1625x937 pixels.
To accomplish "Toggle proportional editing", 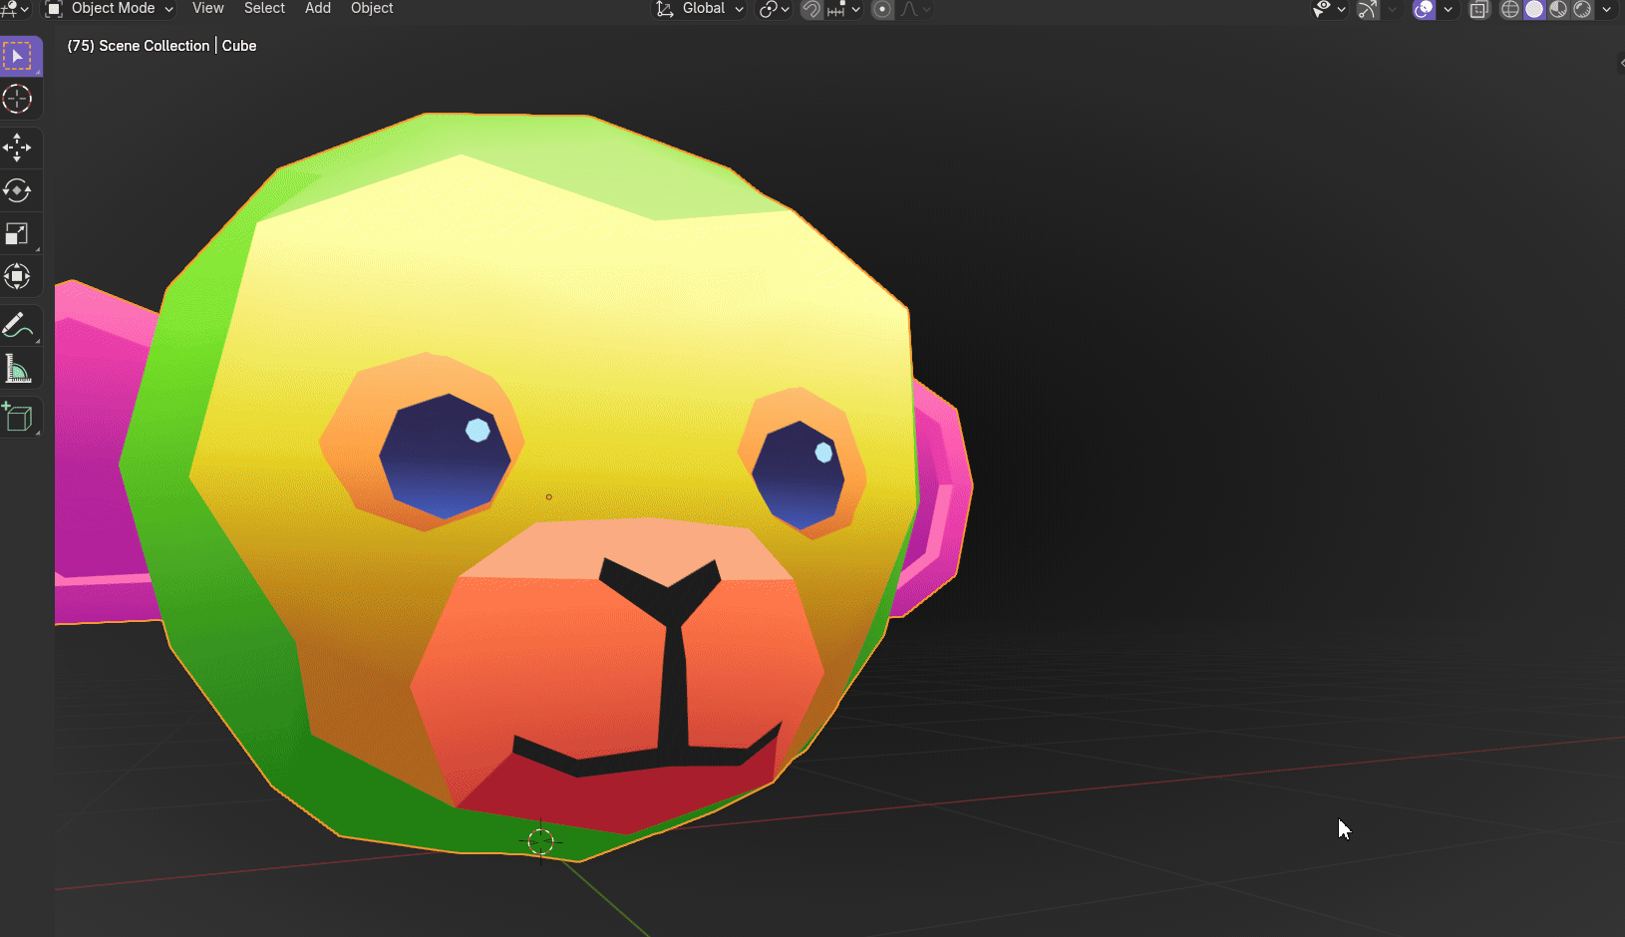I will [882, 9].
